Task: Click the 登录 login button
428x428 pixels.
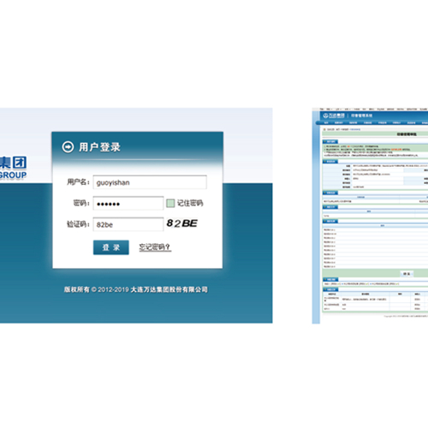Action: (111, 247)
